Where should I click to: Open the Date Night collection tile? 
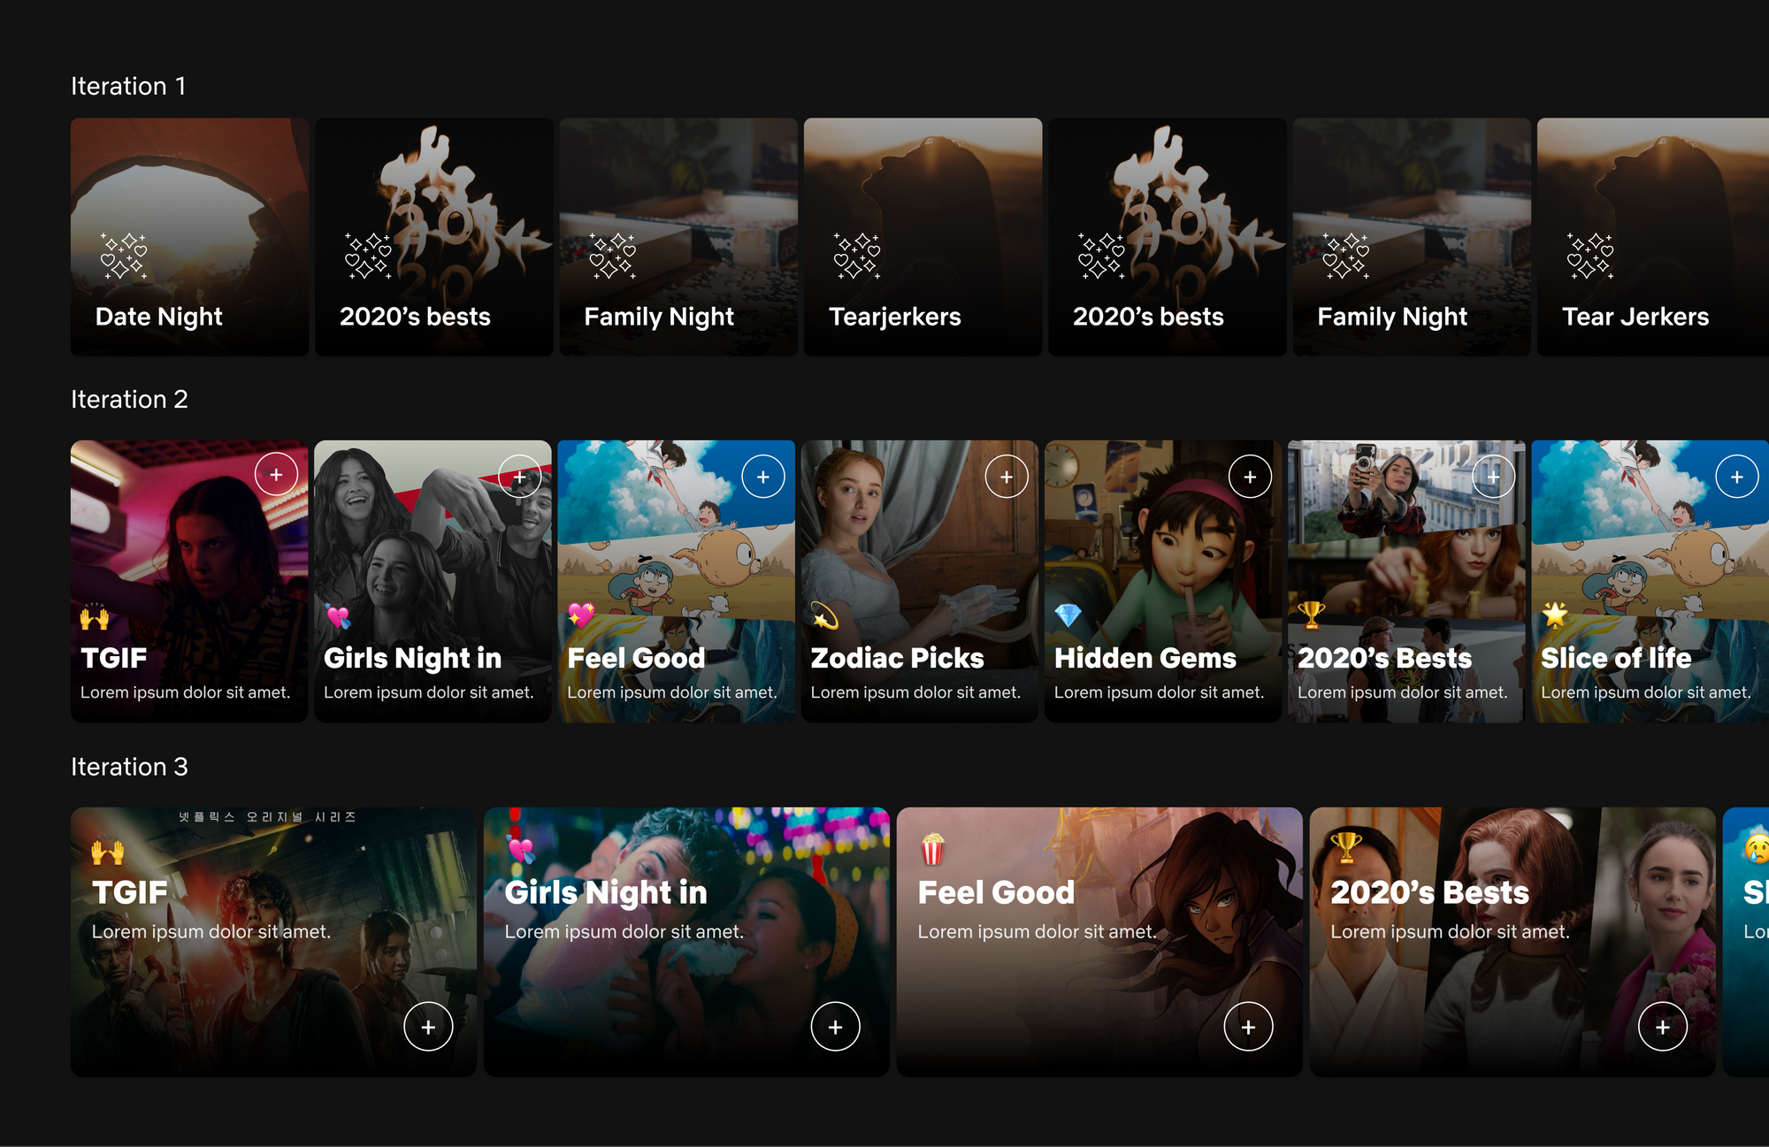[189, 237]
